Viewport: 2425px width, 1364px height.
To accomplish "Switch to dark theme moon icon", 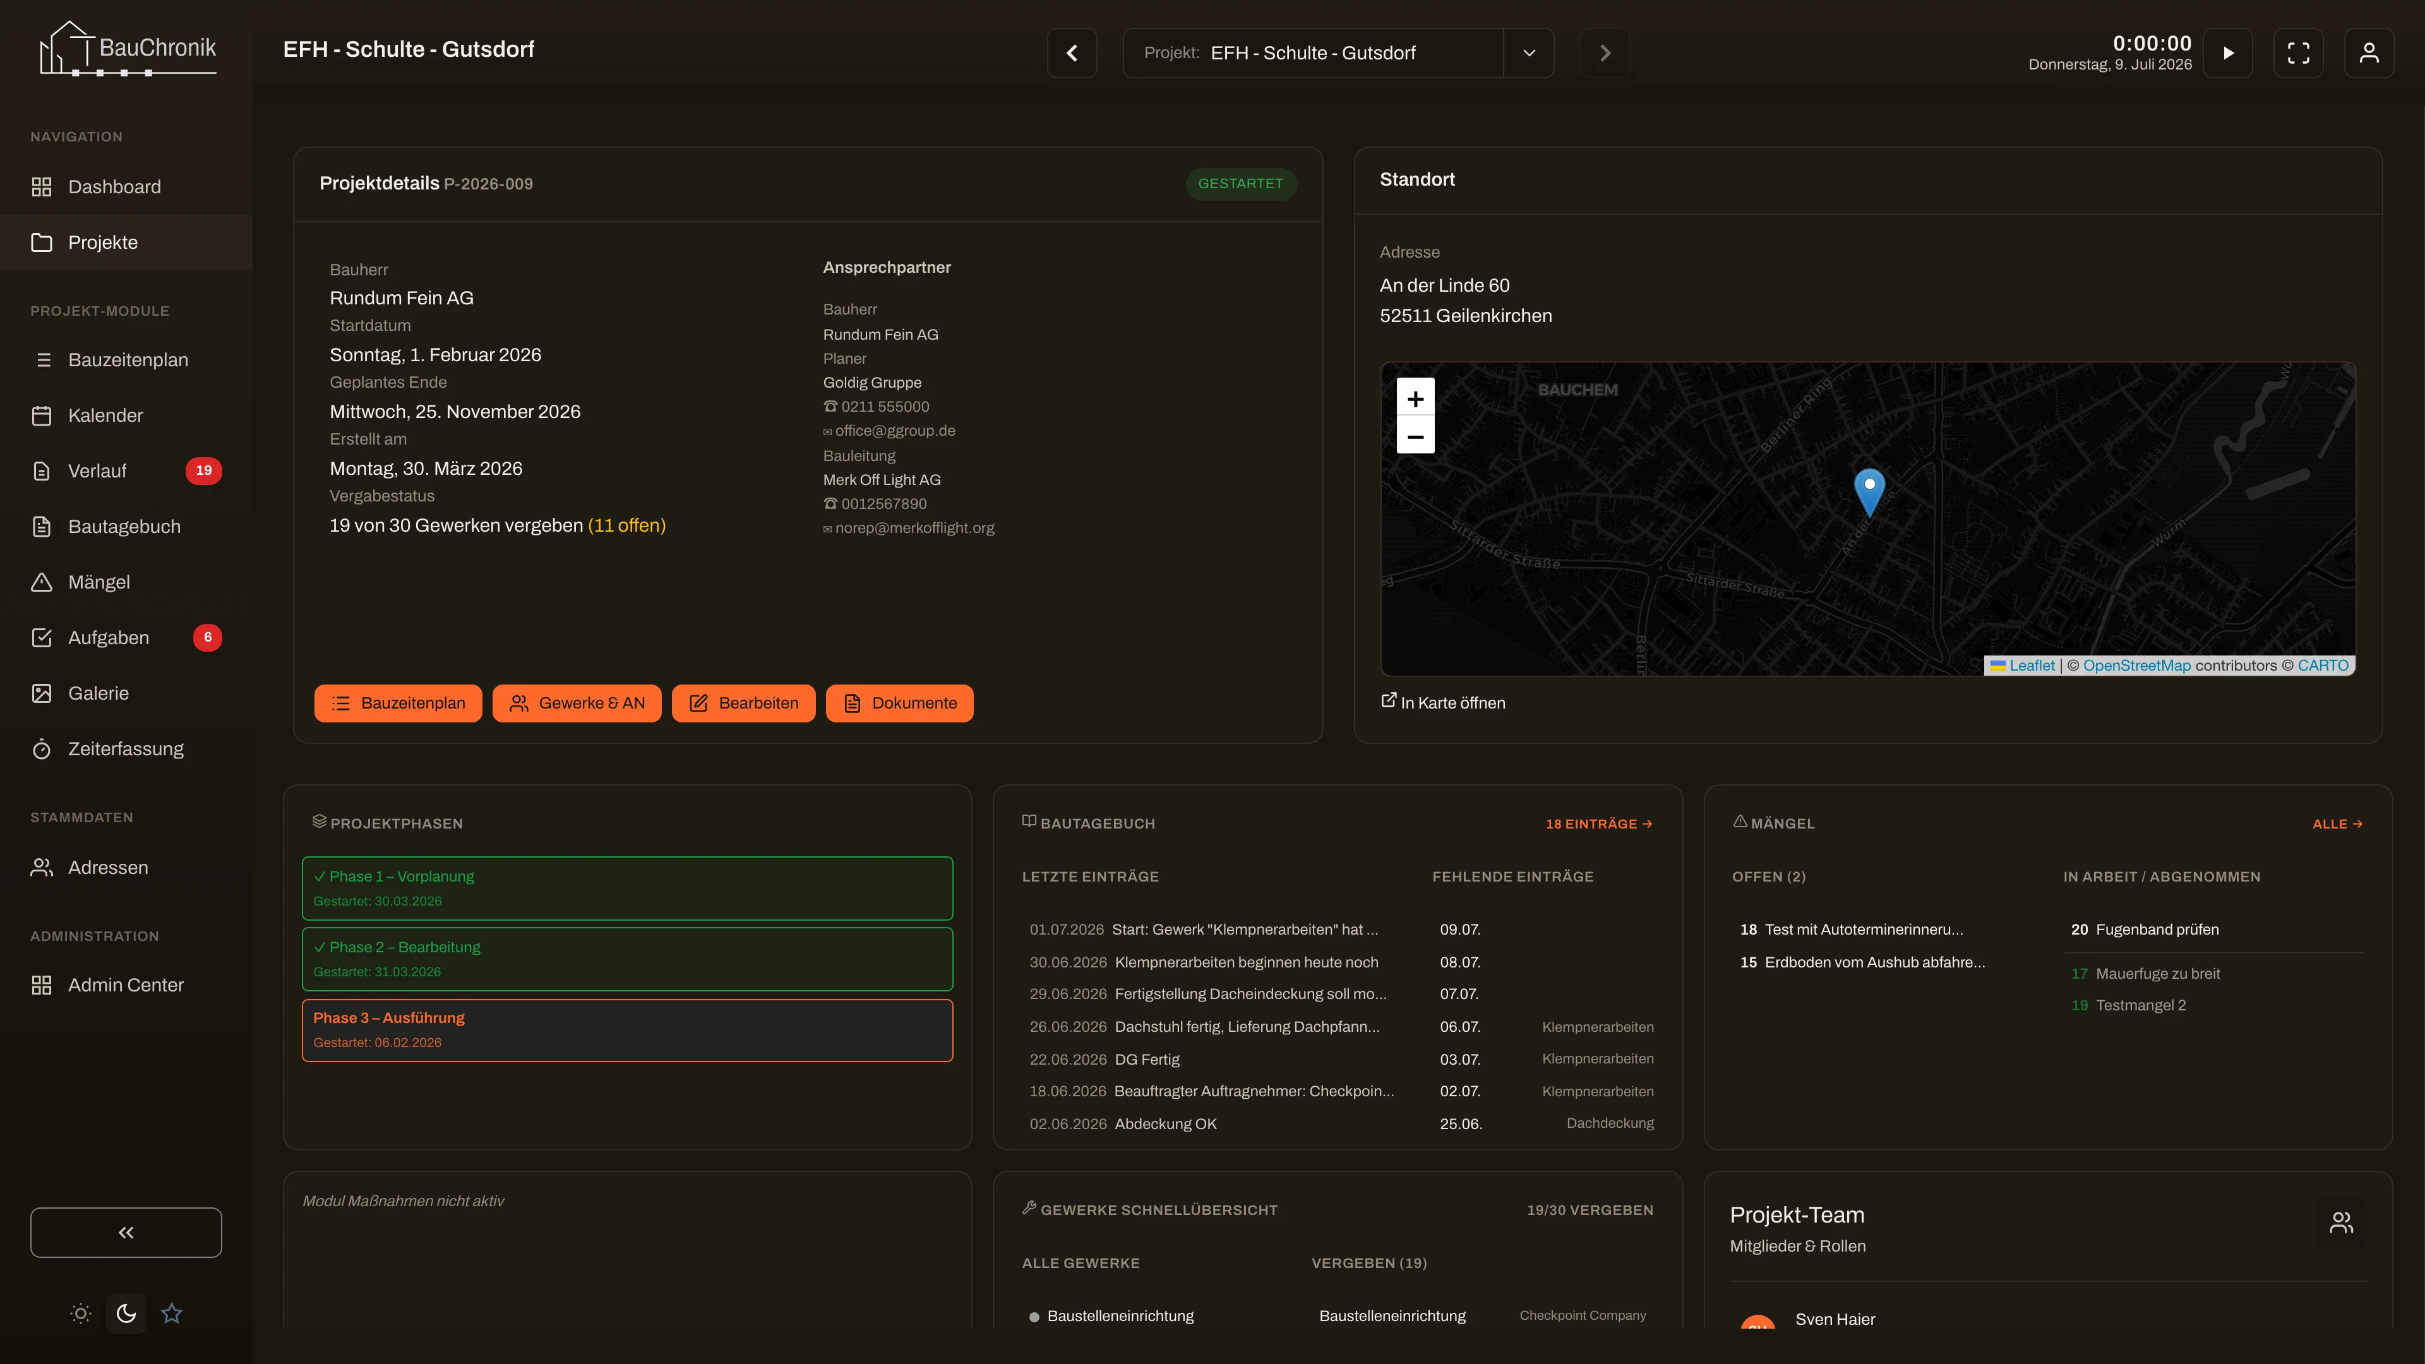I will [126, 1313].
